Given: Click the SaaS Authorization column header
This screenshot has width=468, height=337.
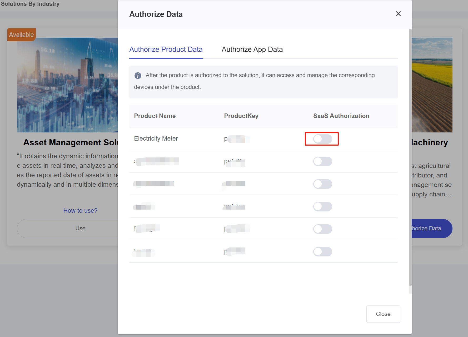Looking at the screenshot, I should click(x=341, y=116).
